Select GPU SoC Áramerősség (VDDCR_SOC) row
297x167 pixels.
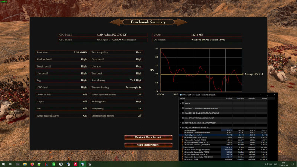[x=223, y=154]
